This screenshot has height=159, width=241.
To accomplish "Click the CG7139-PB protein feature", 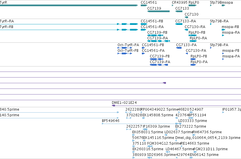I will click(x=156, y=59).
